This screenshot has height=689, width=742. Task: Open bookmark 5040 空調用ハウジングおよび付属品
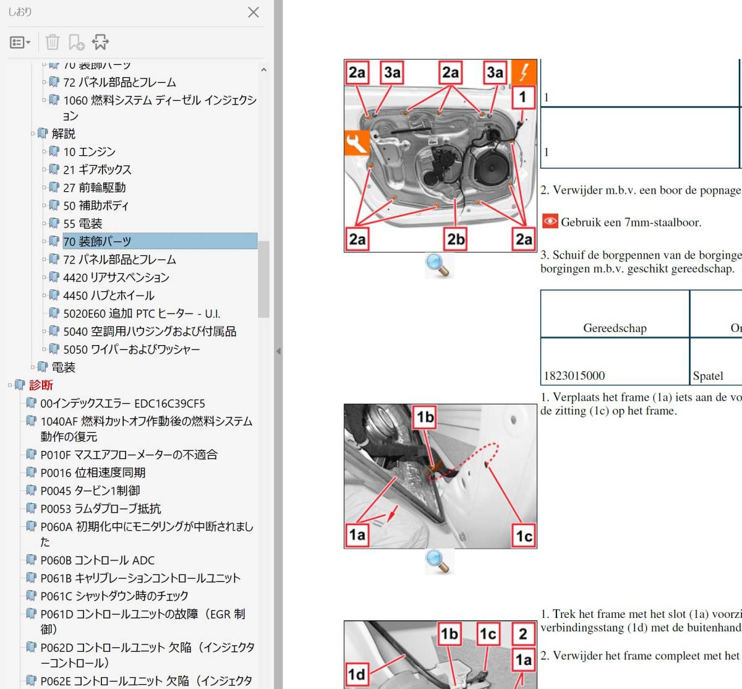click(x=150, y=332)
